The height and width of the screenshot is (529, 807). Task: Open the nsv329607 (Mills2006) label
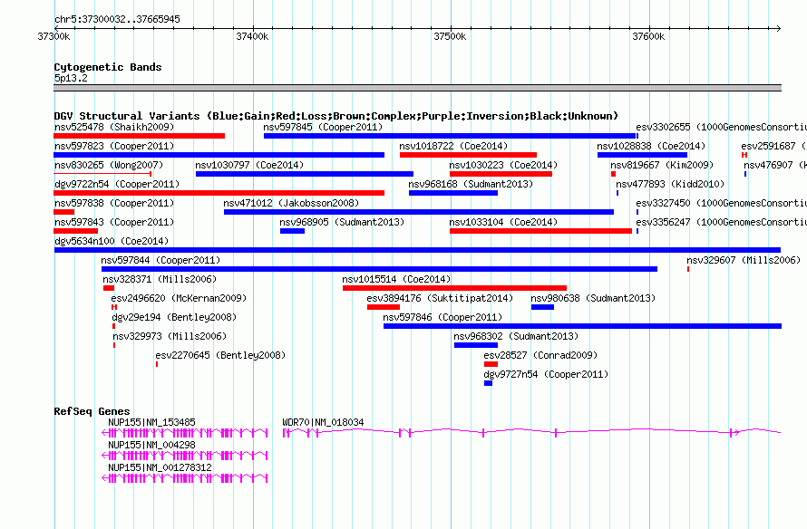(x=744, y=260)
